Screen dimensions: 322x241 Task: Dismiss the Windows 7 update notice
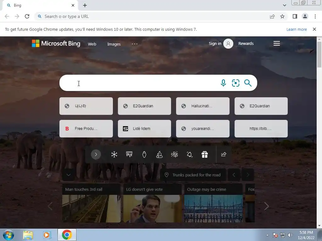click(314, 29)
